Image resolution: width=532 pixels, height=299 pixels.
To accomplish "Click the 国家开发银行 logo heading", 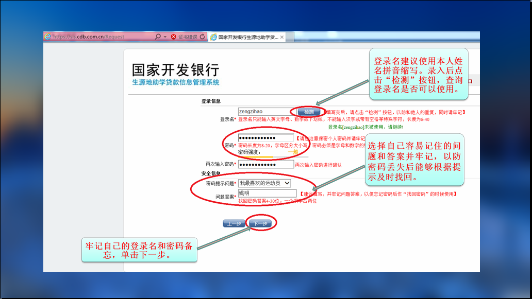I will (x=175, y=70).
